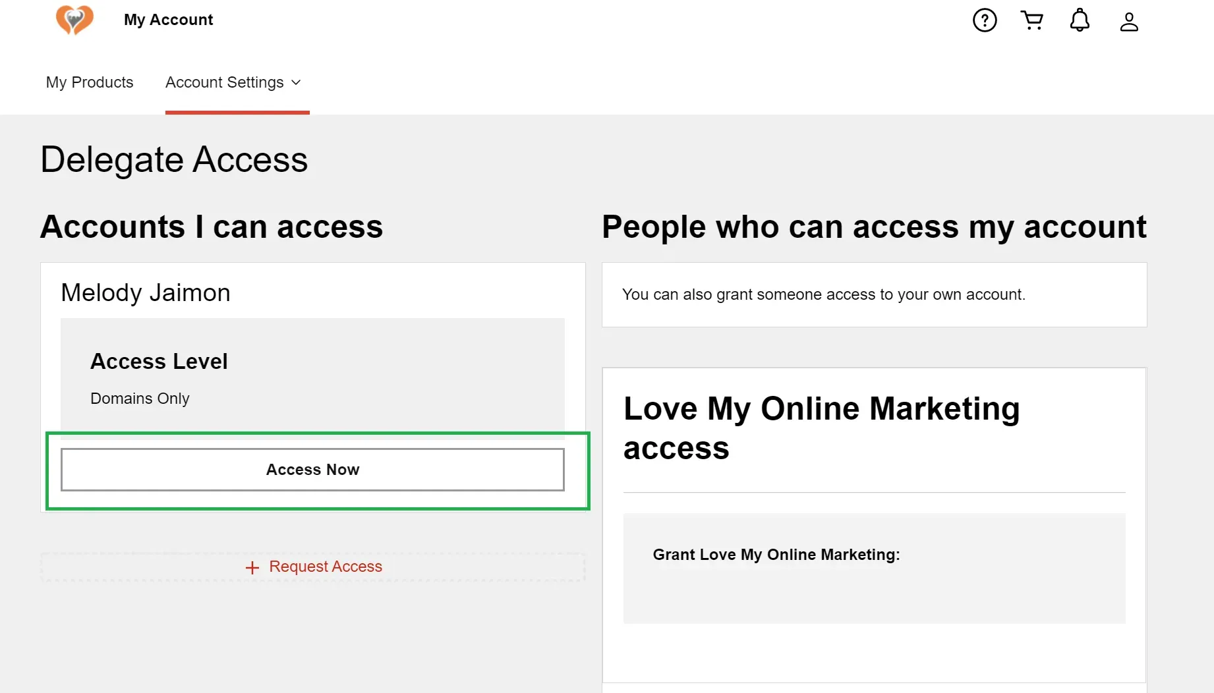
Task: Click the Domains Only access level text
Action: (140, 399)
